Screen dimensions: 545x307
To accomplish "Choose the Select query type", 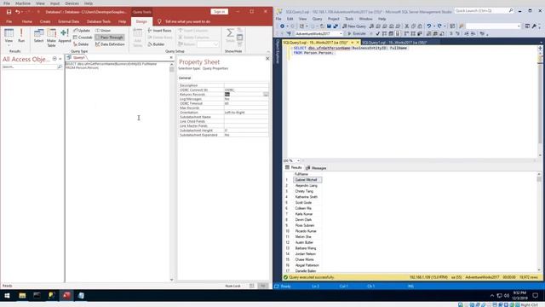I will [x=38, y=36].
